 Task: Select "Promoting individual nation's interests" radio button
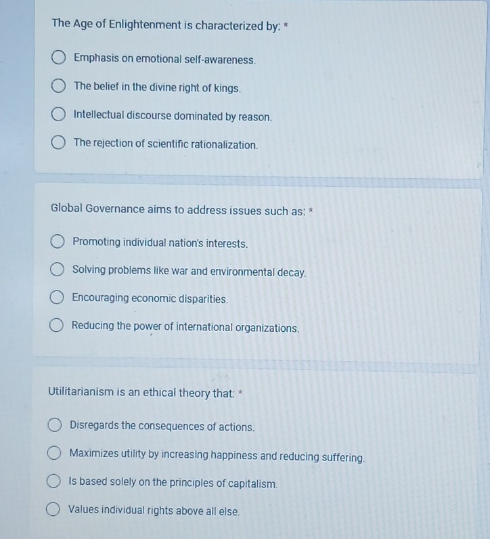[58, 241]
